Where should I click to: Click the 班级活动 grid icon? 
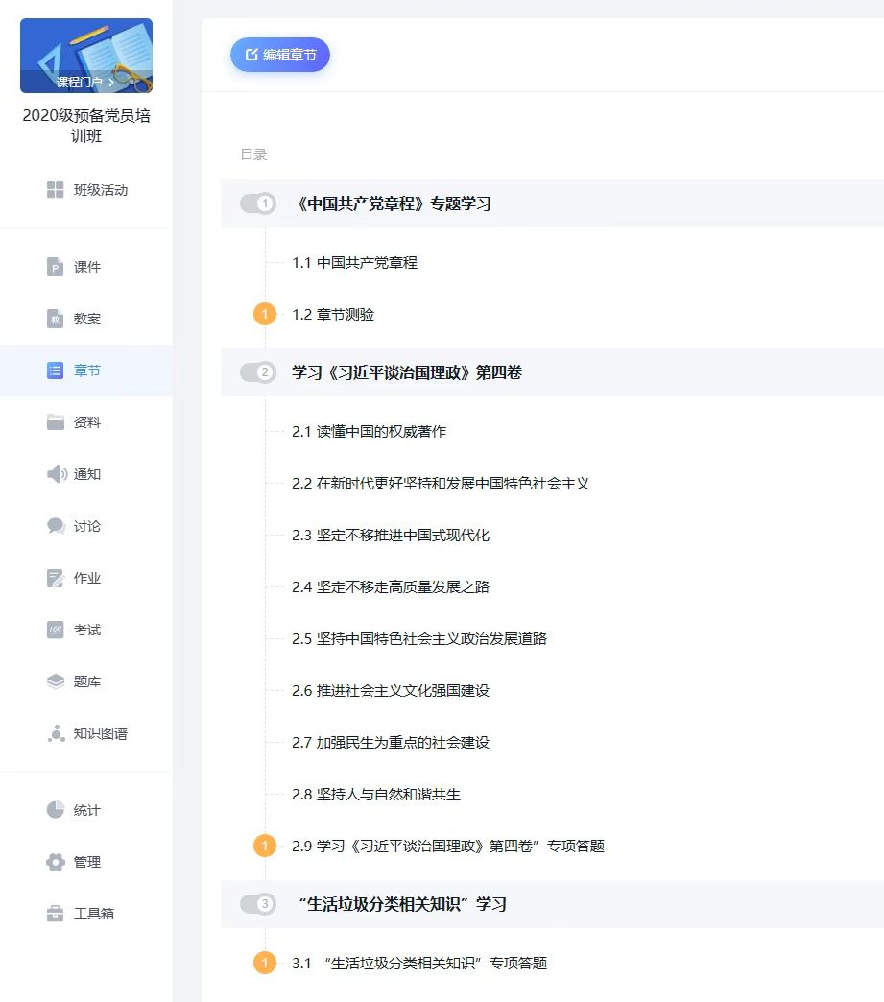pos(56,190)
